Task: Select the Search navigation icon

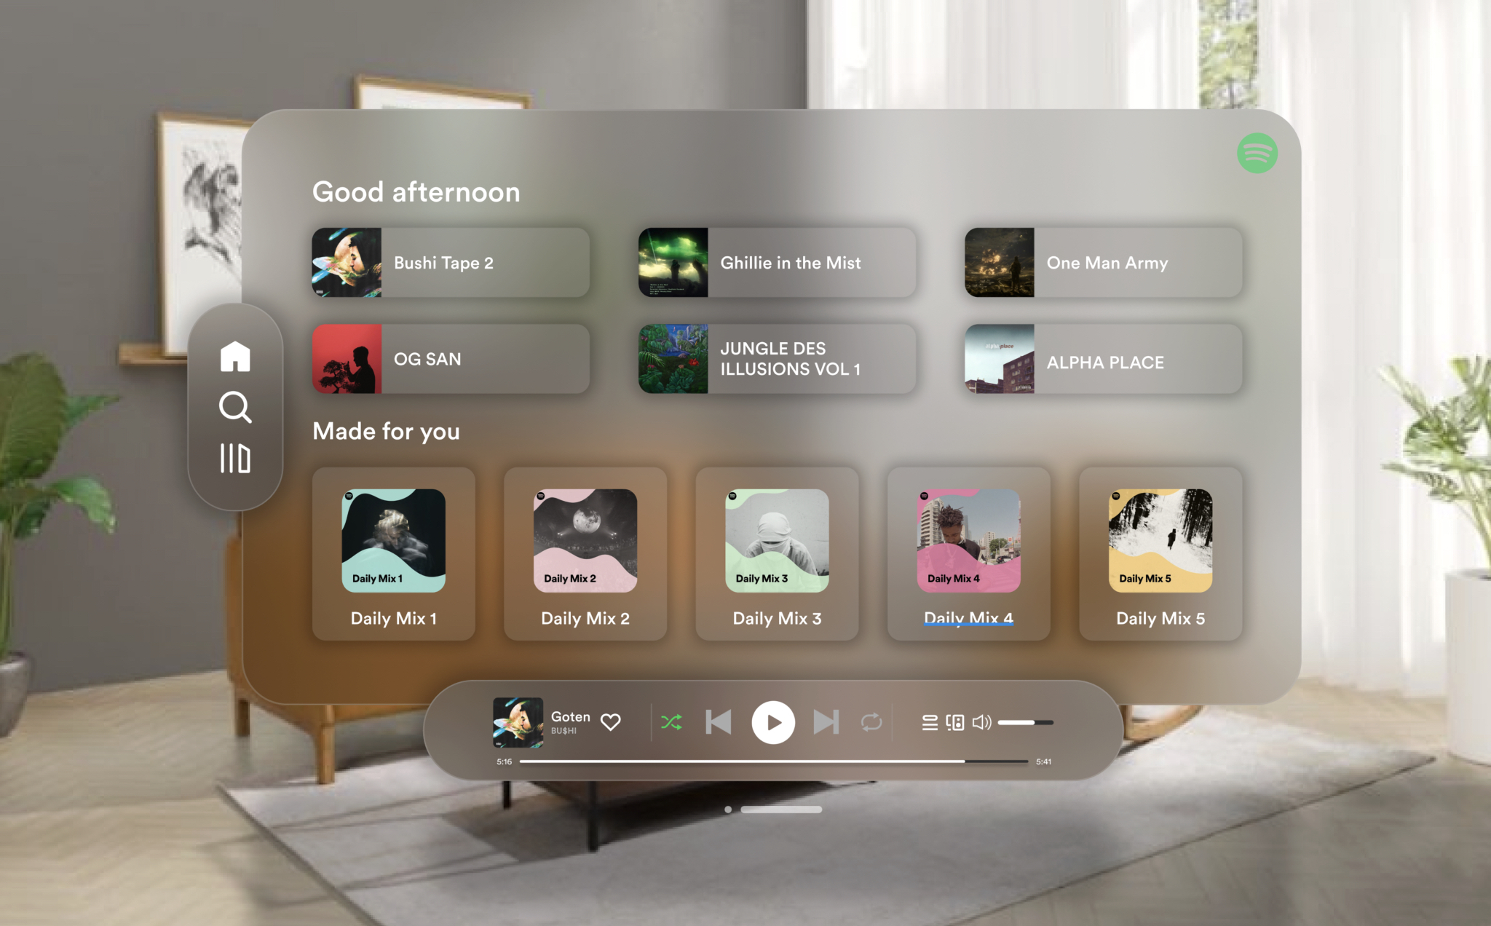Action: coord(237,410)
